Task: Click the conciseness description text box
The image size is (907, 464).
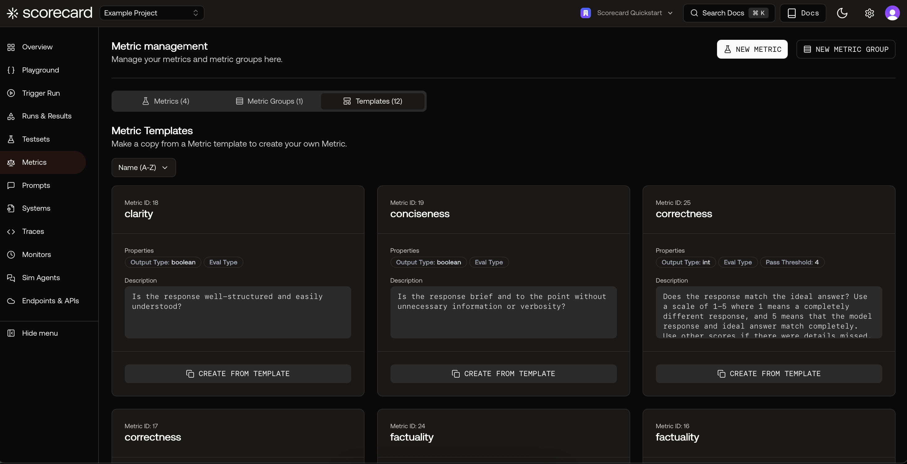Action: click(503, 313)
